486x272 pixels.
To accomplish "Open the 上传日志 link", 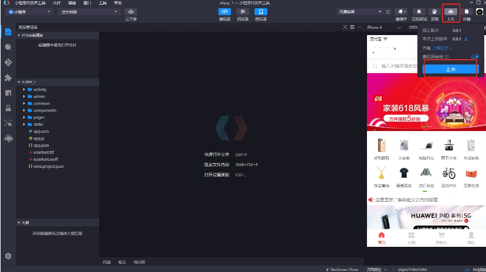I will pos(441,48).
